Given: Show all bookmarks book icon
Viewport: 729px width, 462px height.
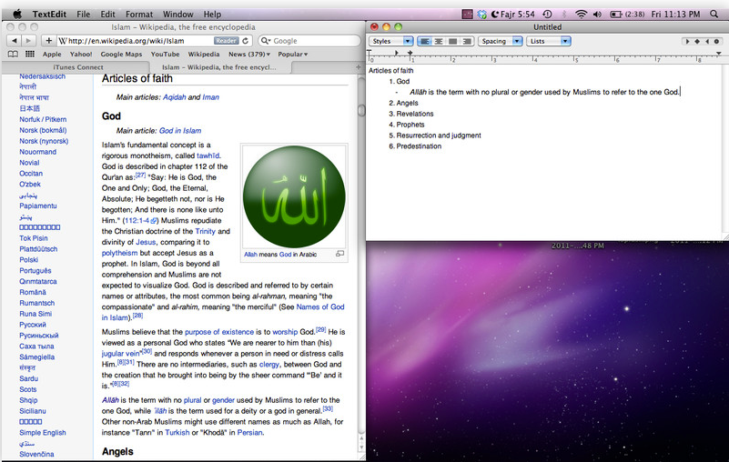Looking at the screenshot, I should tap(13, 54).
